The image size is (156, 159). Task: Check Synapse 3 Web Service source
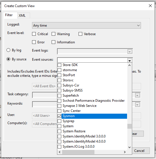click(60, 106)
